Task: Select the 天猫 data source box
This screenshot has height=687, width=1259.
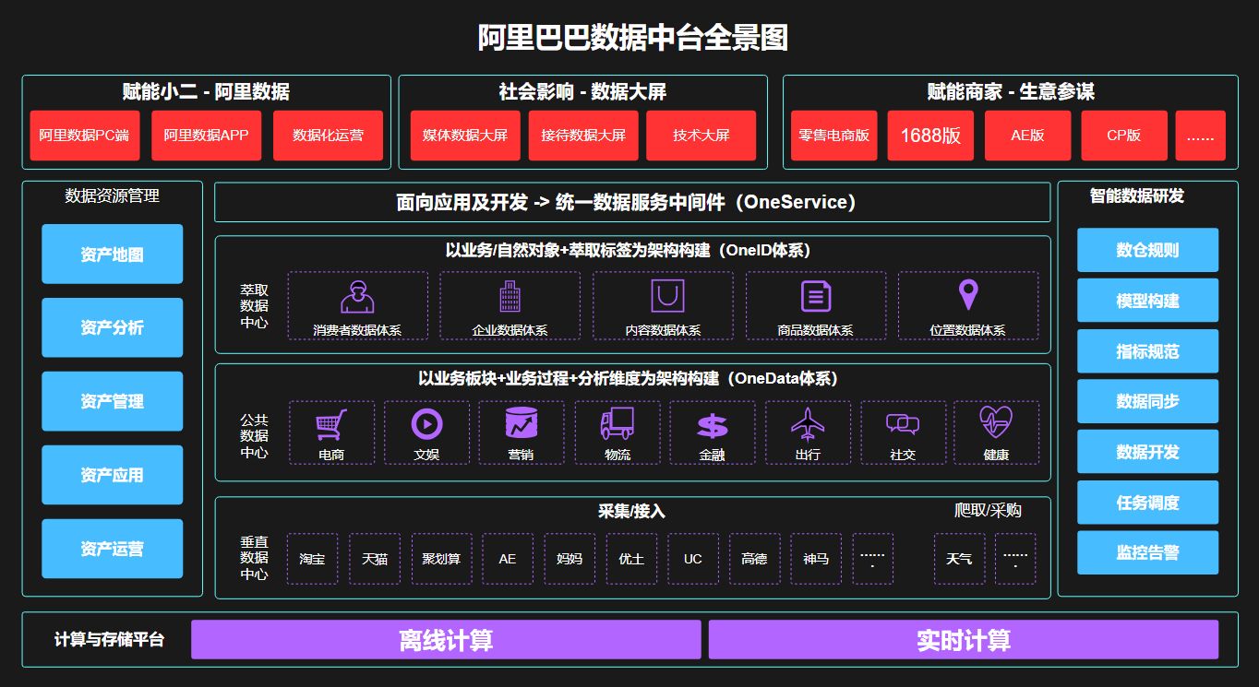Action: (375, 559)
